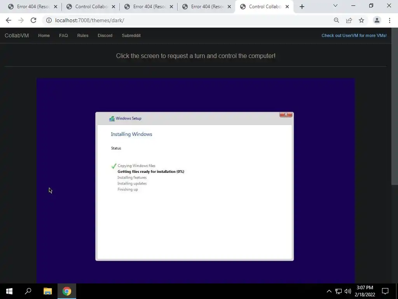Screen dimensions: 398x299
Task: Click the green checkmark beside Copying Windows files
Action: tap(114, 166)
